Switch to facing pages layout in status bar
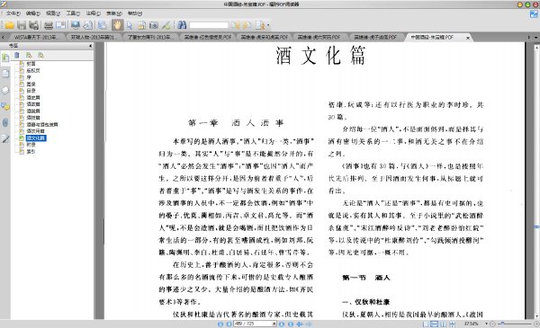This screenshot has height=328, width=540. pyautogui.click(x=443, y=324)
